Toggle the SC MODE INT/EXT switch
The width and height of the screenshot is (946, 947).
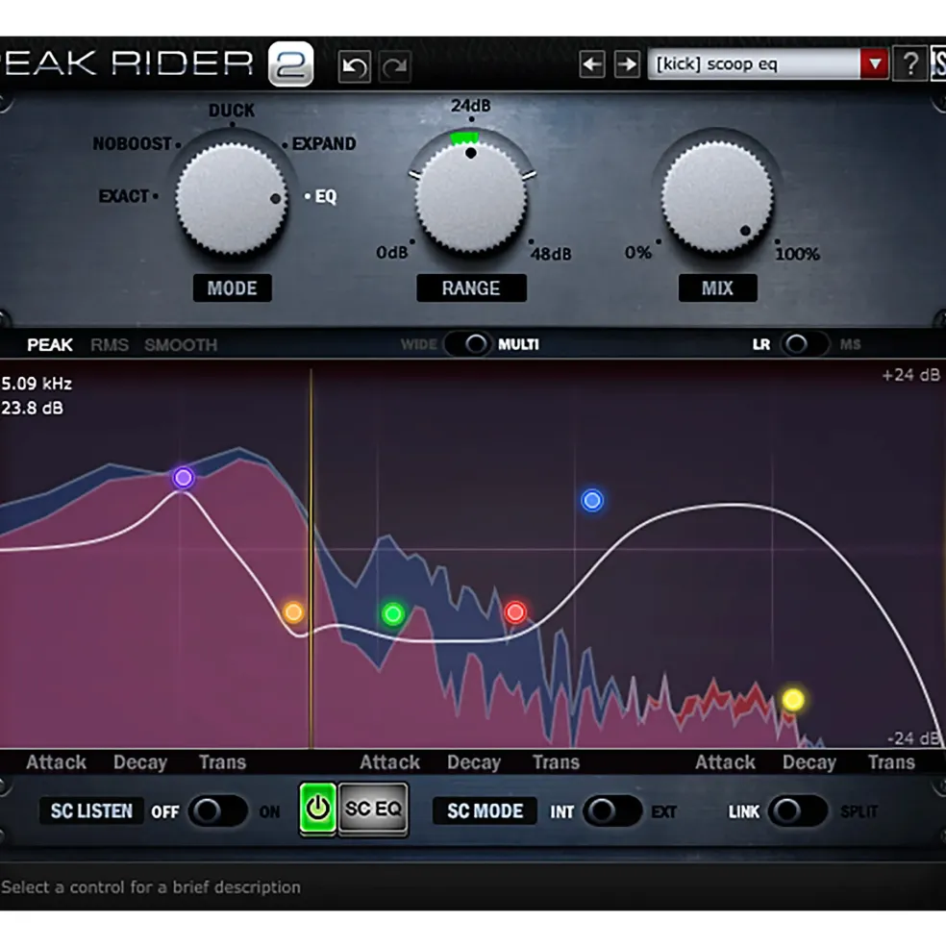611,811
